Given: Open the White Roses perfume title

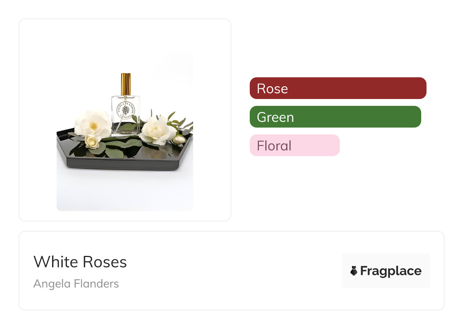Looking at the screenshot, I should pos(80,262).
